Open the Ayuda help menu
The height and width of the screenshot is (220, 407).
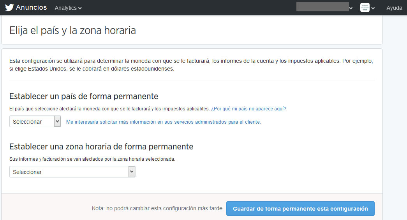(x=394, y=8)
